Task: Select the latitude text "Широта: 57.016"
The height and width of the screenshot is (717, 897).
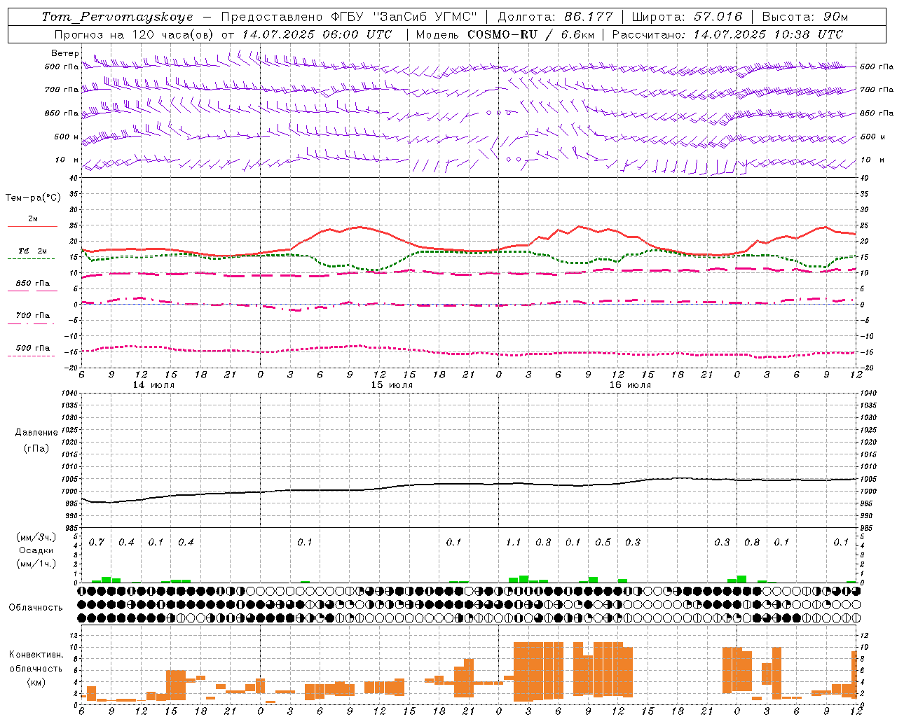Action: 687,17
